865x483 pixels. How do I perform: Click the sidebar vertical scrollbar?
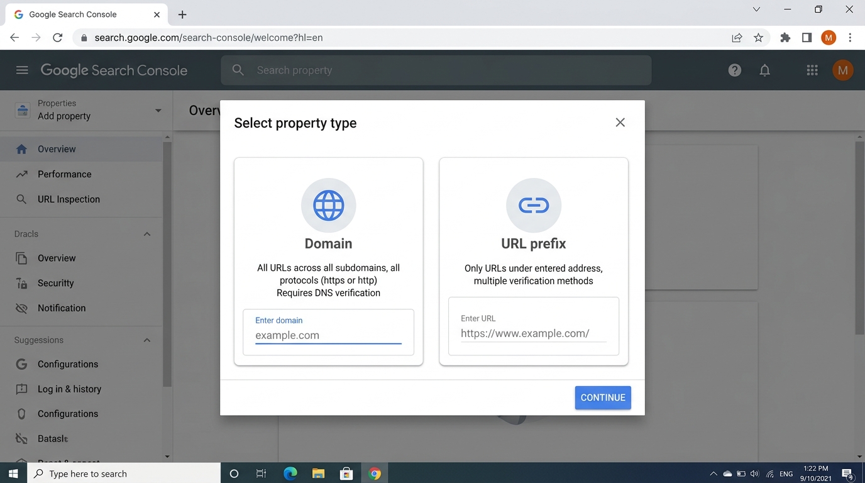pyautogui.click(x=167, y=264)
